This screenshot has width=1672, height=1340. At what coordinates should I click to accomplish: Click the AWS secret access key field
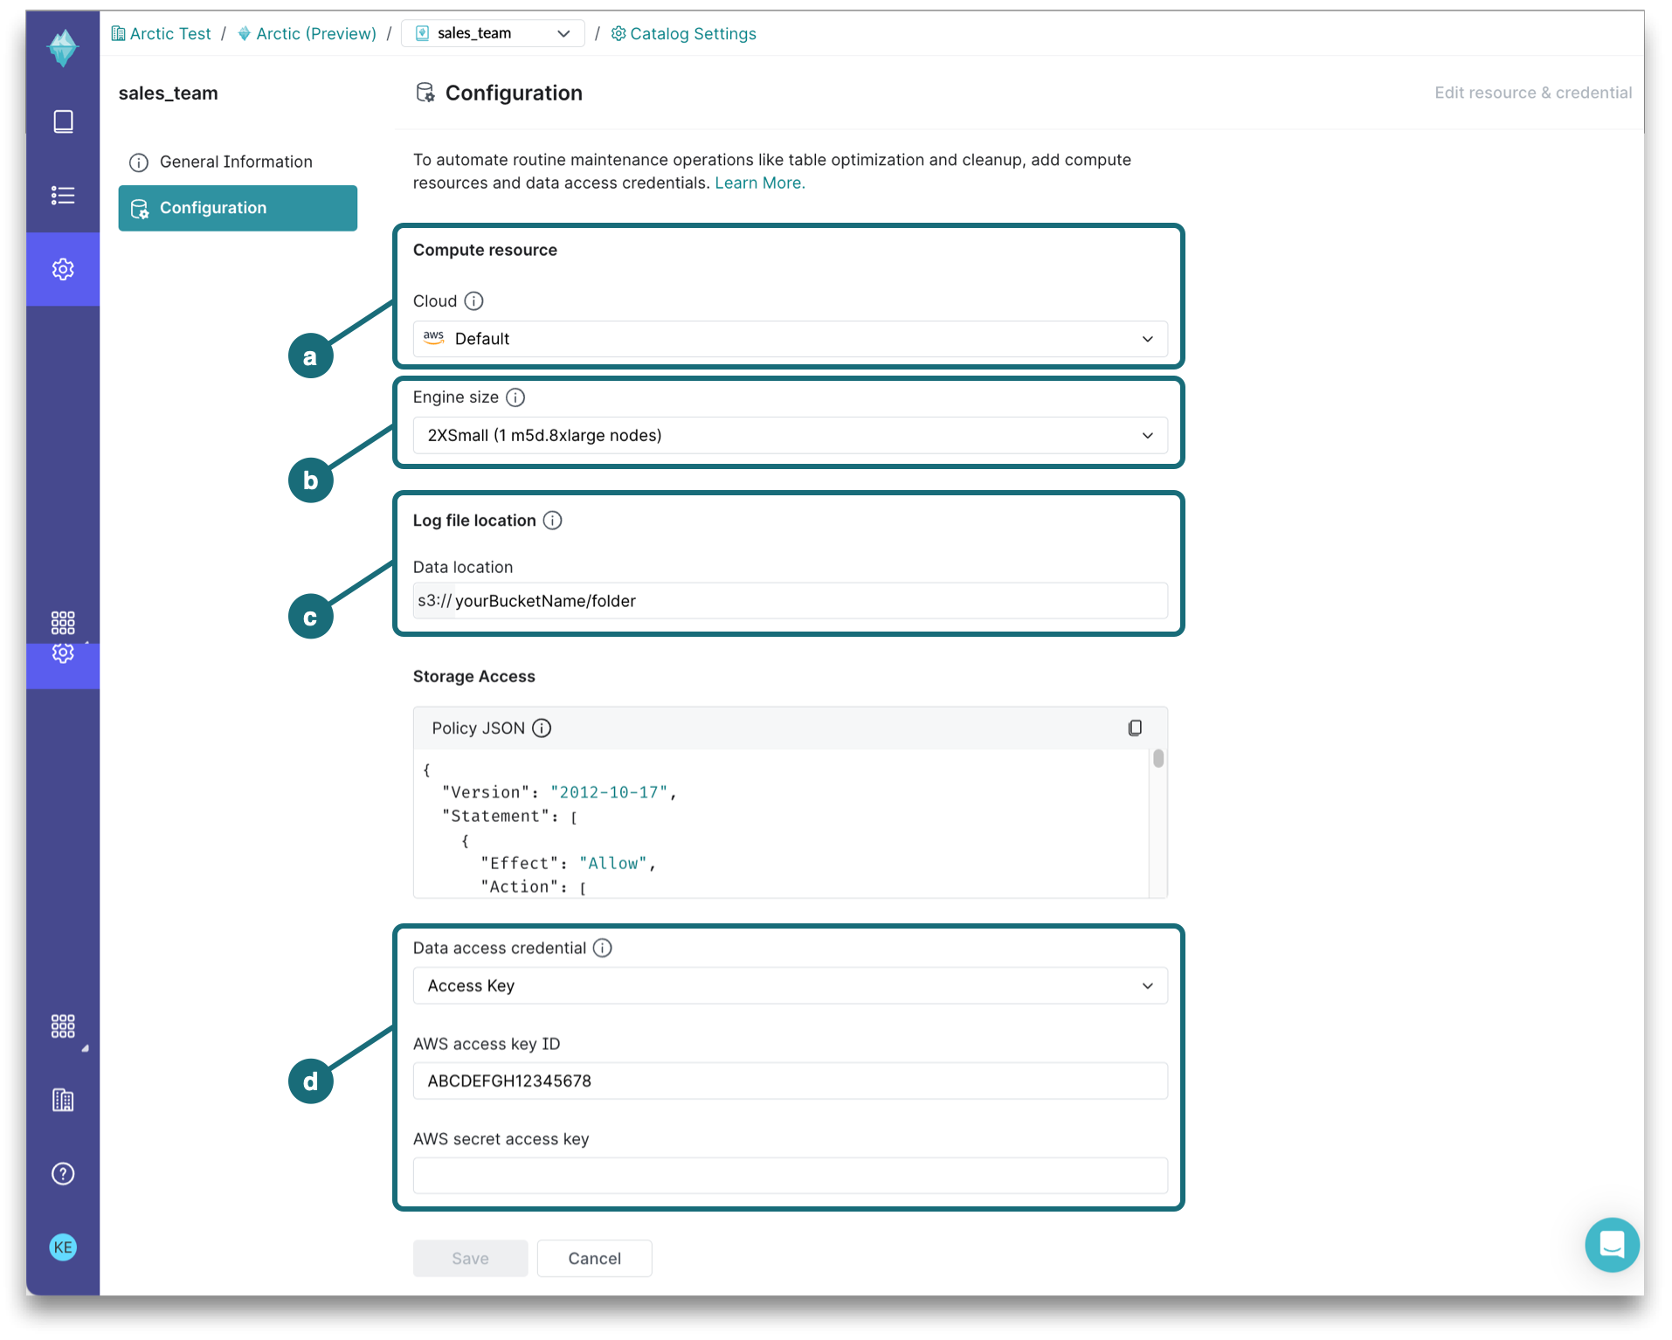click(x=789, y=1176)
